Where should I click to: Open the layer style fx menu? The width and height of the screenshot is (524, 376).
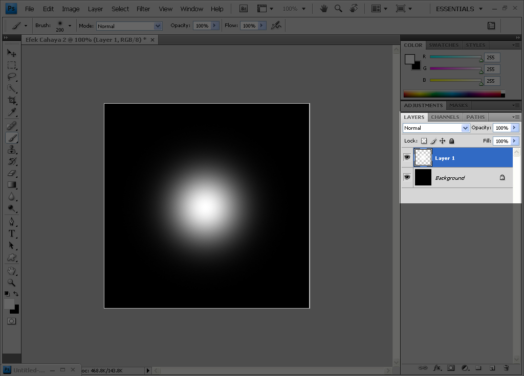point(438,367)
